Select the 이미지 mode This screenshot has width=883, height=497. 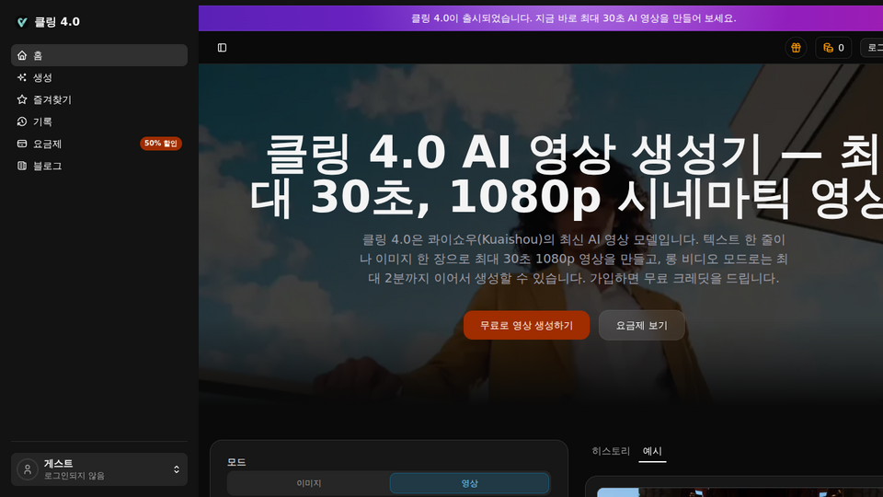coord(309,483)
